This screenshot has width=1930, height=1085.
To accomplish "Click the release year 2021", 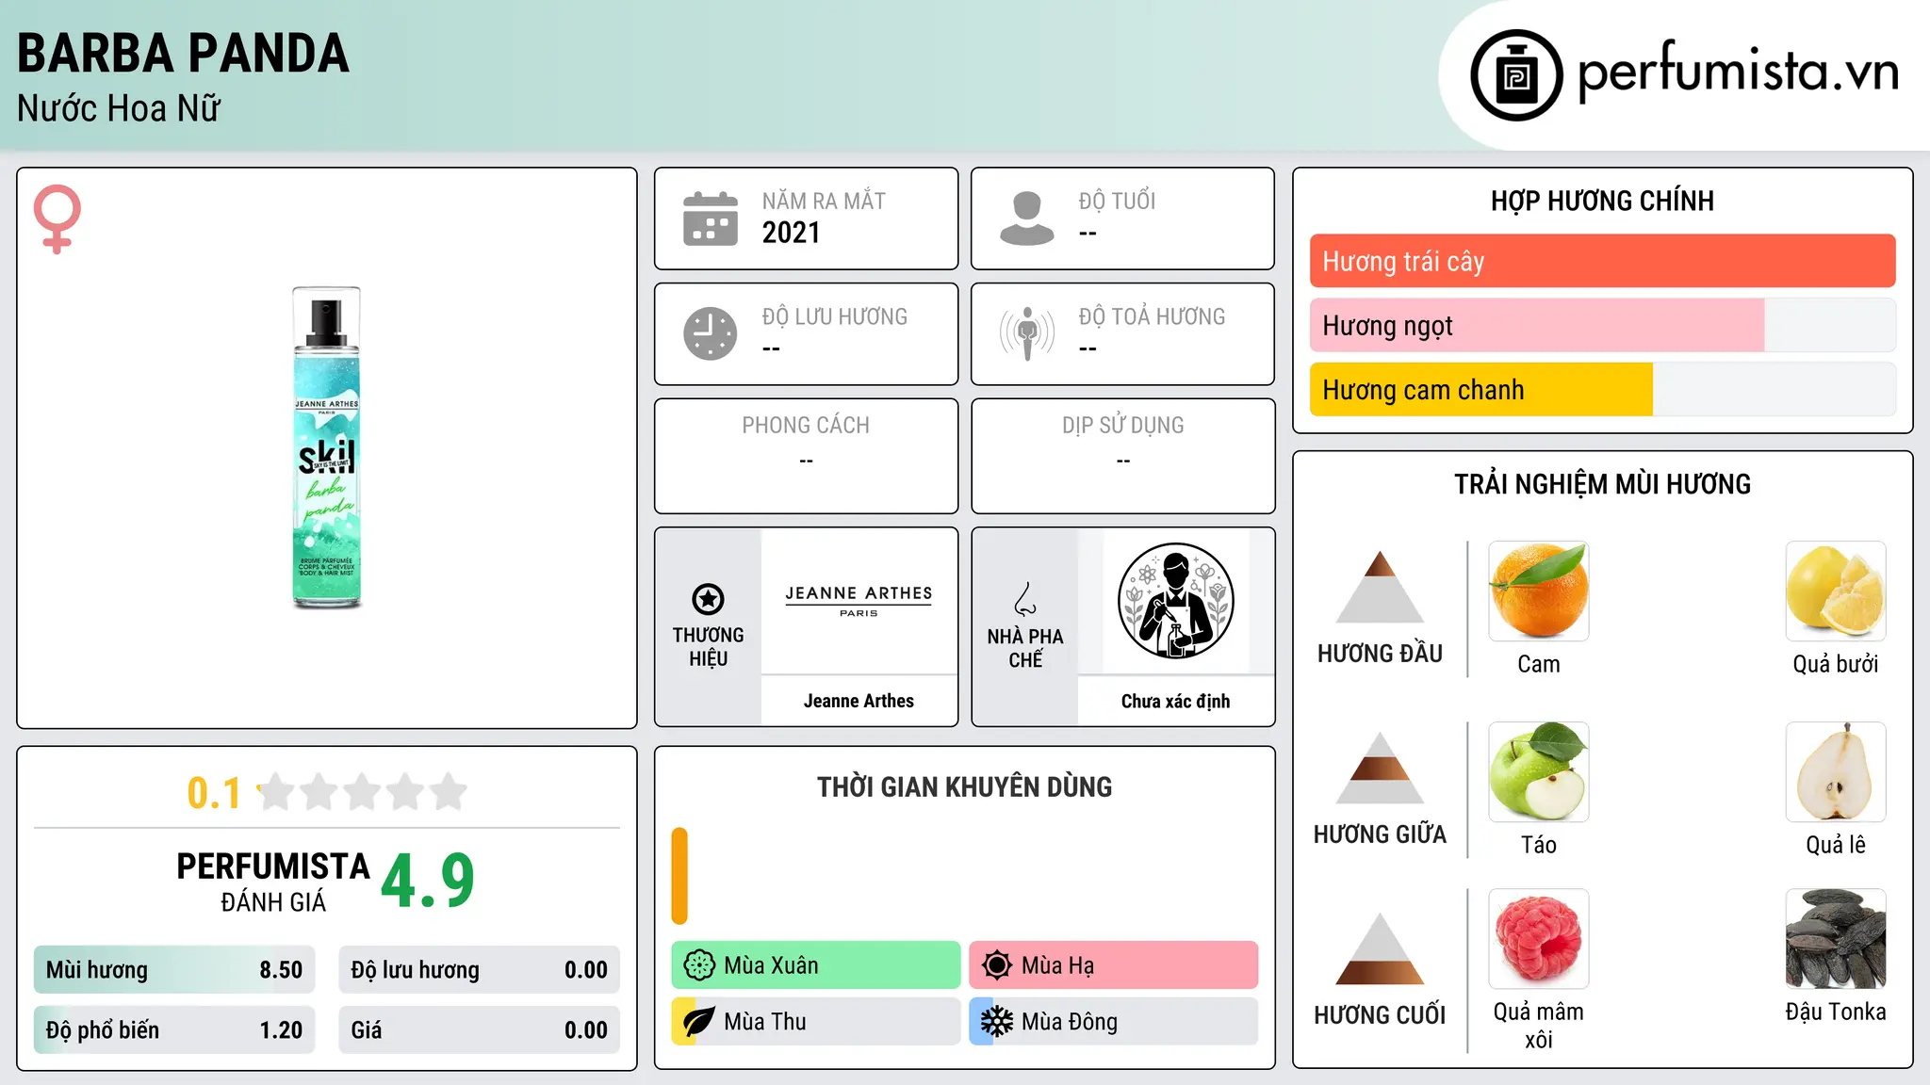I will pyautogui.click(x=792, y=233).
